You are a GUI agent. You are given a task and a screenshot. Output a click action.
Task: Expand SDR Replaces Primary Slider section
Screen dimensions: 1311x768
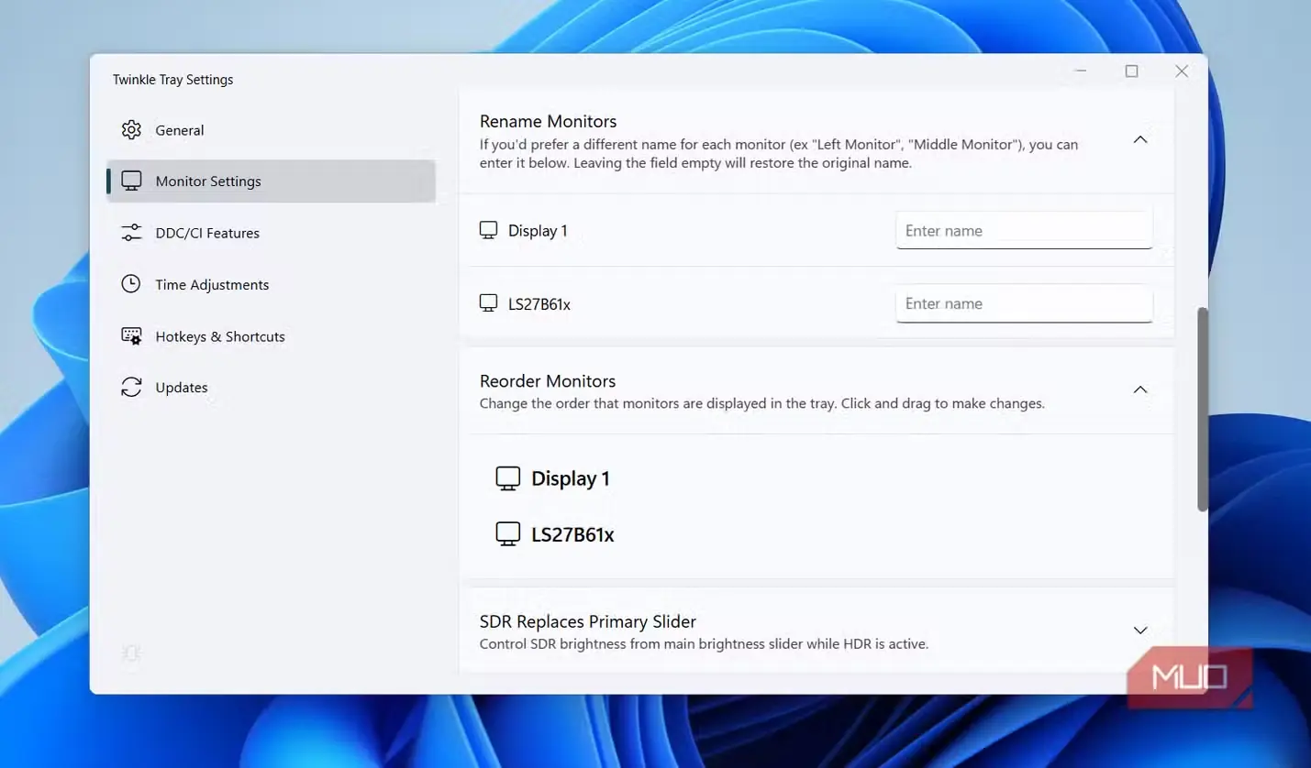[x=1140, y=631]
